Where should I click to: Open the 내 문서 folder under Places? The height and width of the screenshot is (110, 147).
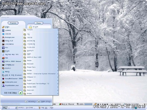(x=33, y=27)
